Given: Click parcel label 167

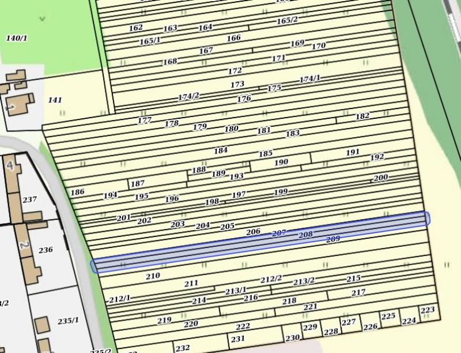Looking at the screenshot, I should click(x=206, y=51).
